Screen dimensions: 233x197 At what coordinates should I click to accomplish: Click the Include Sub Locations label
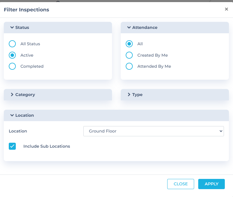(47, 146)
